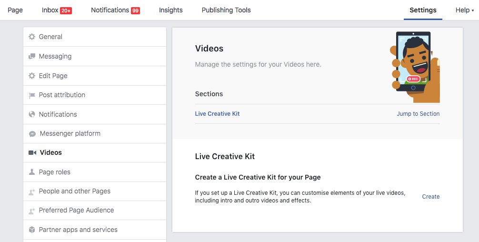The image size is (479, 242).
Task: Click the Videos heading text
Action: [x=209, y=48]
